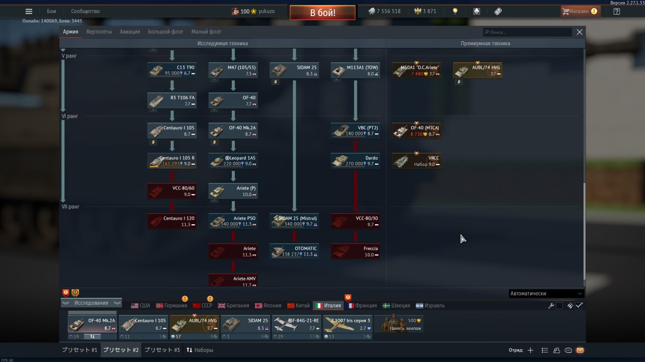
Task: Select locked Centauro I 120 card
Action: pyautogui.click(x=172, y=221)
